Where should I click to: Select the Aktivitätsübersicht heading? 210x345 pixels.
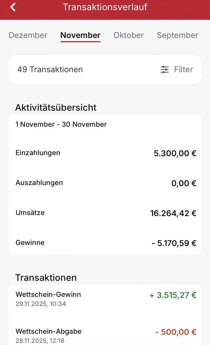[x=56, y=107]
